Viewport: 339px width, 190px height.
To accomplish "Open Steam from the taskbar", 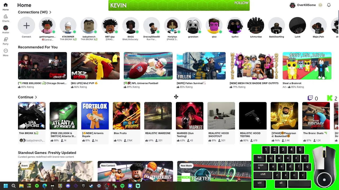I will [91, 186].
